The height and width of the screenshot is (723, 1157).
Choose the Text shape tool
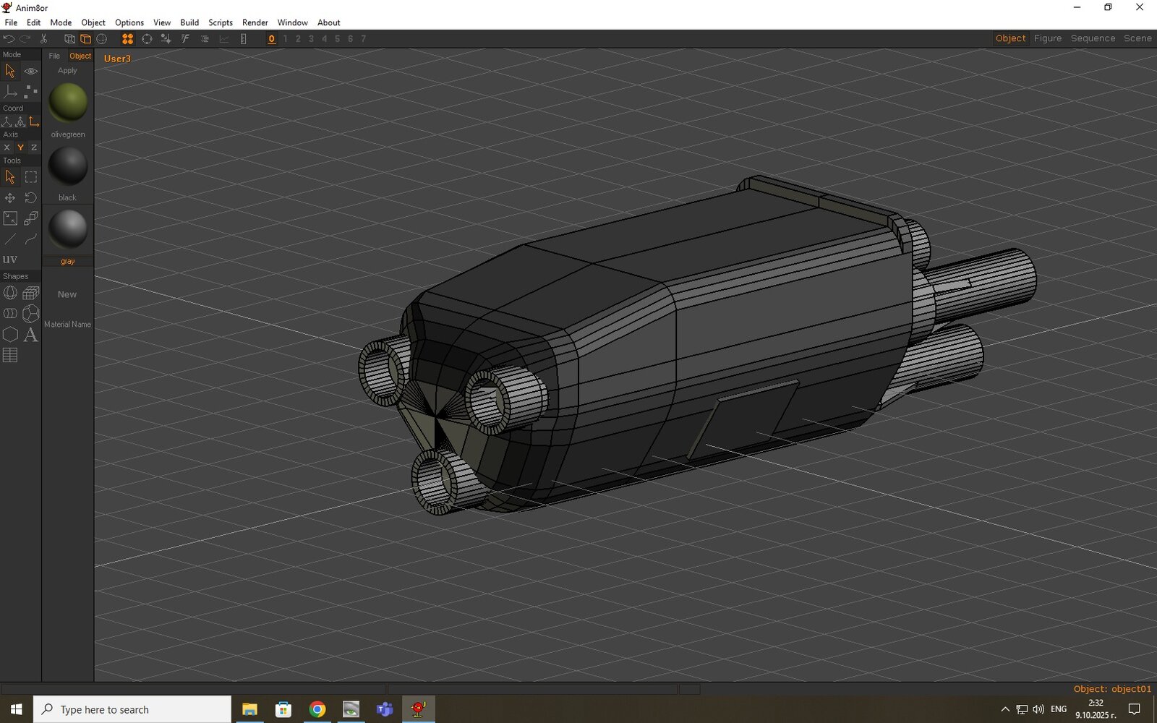coord(31,335)
